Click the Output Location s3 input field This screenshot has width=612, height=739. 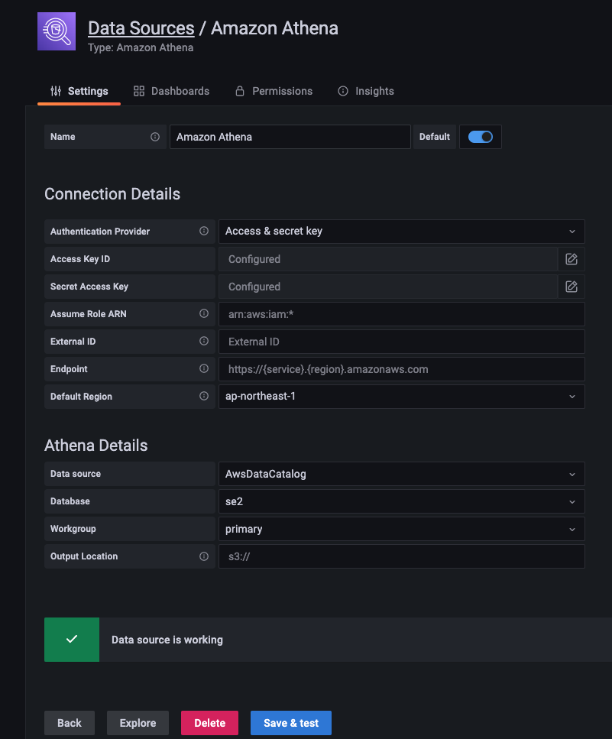tap(401, 556)
